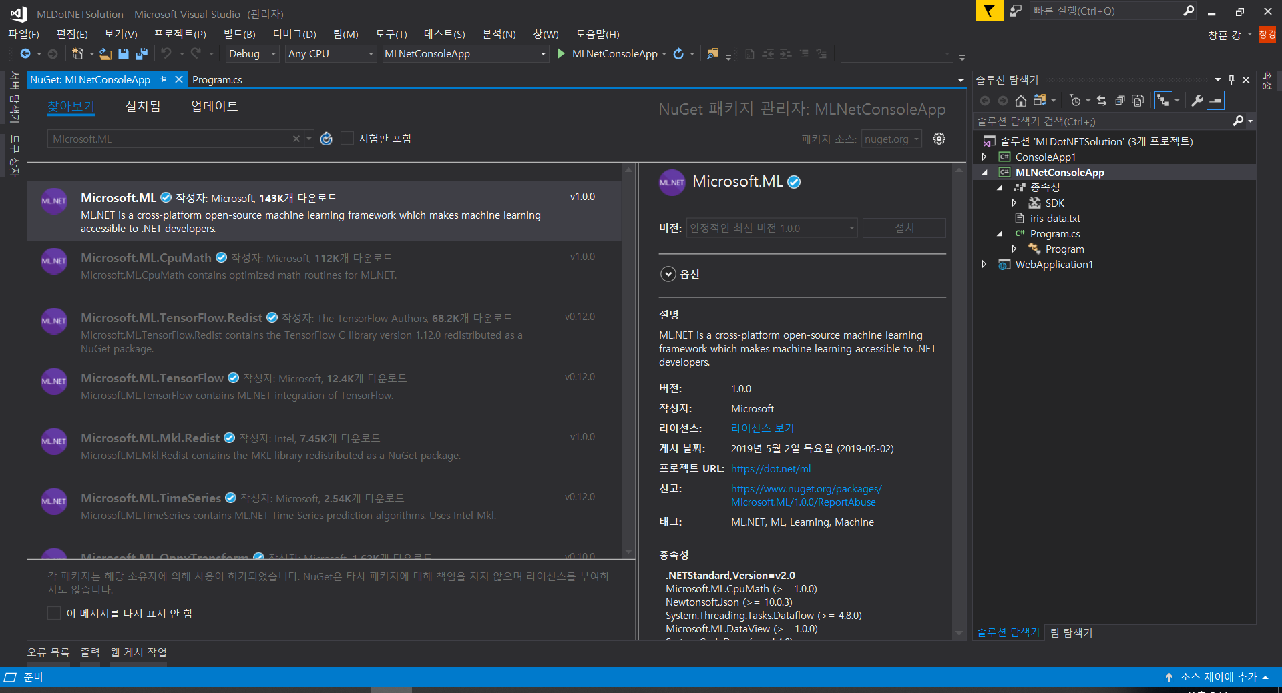Click the notifications flag icon in title bar
Viewport: 1282px width, 693px height.
[x=989, y=11]
